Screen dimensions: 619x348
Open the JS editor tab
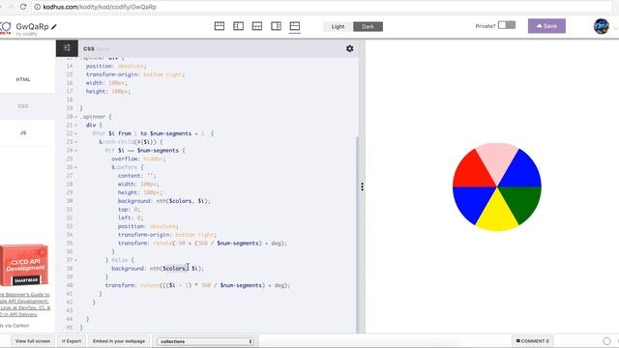[x=23, y=133]
